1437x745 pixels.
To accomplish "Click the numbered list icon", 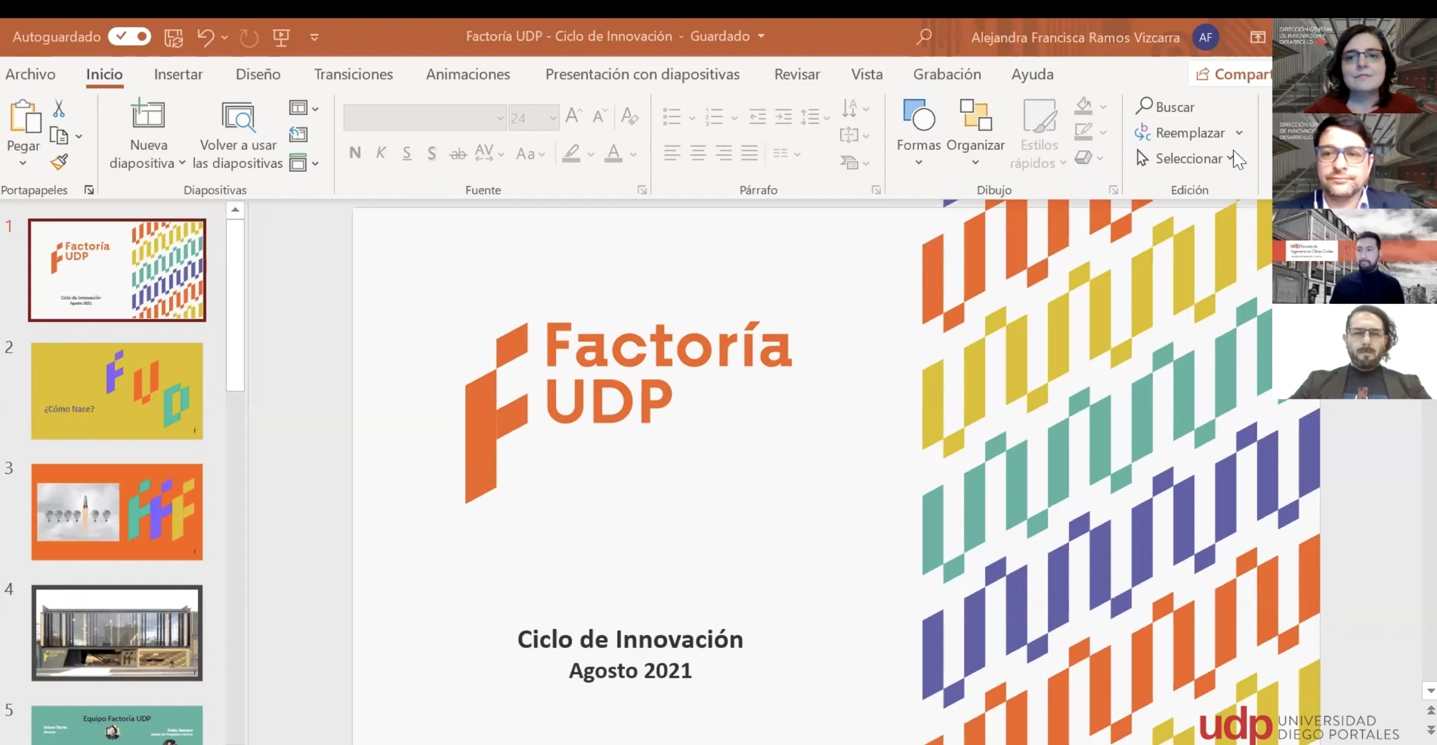I will pos(714,117).
